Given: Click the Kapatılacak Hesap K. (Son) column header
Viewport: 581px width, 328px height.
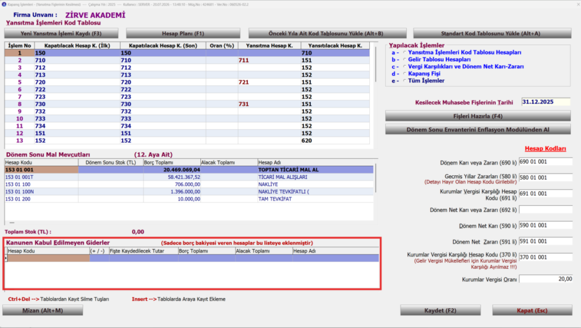Looking at the screenshot, I should (163, 45).
